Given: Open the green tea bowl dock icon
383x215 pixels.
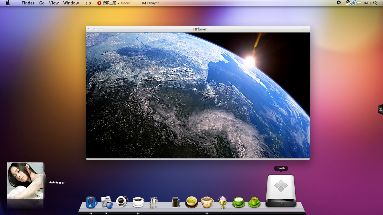Looking at the screenshot, I should [191, 202].
